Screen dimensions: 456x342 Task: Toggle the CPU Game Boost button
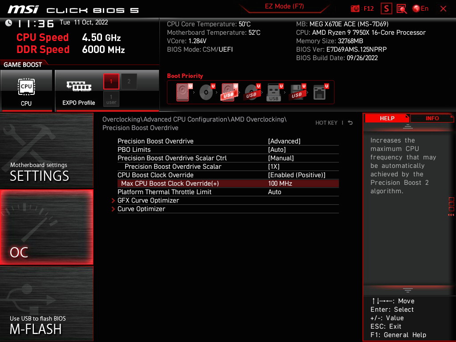tap(26, 90)
